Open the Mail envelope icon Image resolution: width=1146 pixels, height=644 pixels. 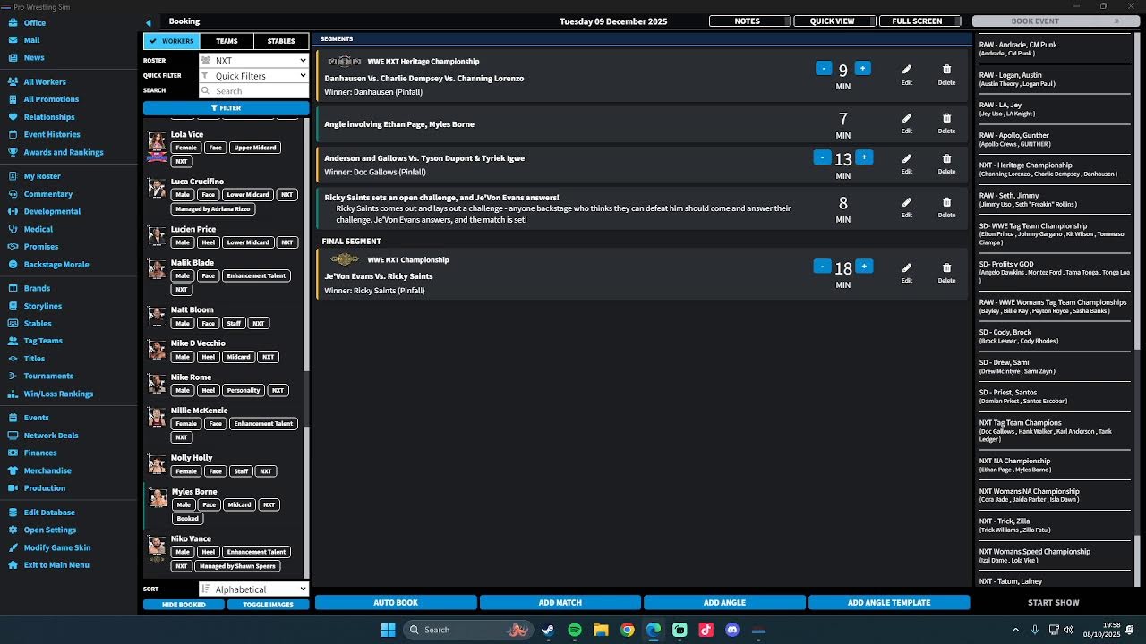click(x=13, y=40)
